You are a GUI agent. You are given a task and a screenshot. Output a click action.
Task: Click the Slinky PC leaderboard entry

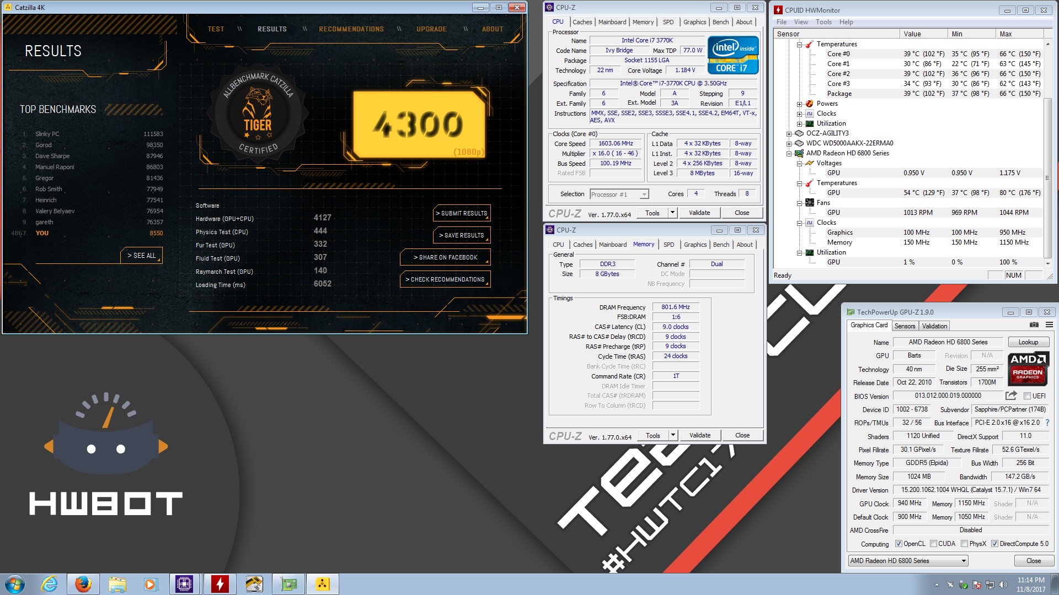click(x=92, y=134)
